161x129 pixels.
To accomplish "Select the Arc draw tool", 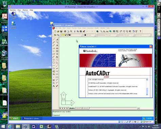I will (54, 57).
